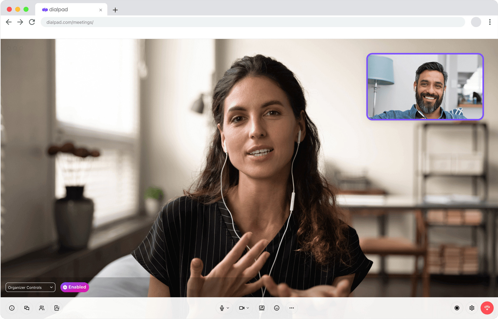Turn off the camera
This screenshot has height=319, width=498.
click(x=242, y=308)
